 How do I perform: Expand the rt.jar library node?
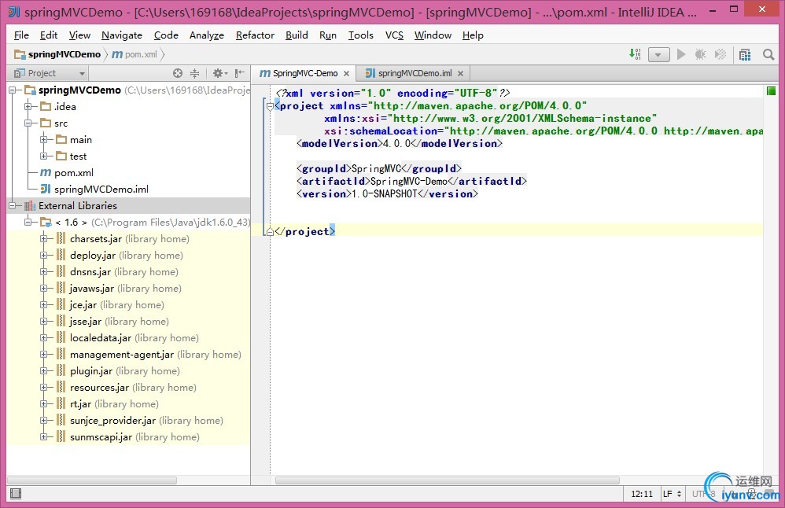[44, 404]
